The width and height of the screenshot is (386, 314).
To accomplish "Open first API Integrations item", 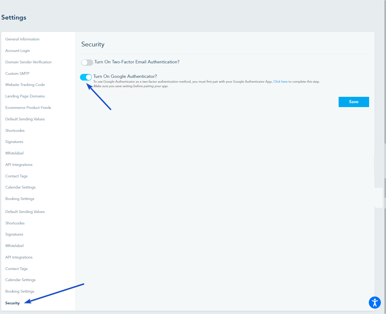I will 19,165.
